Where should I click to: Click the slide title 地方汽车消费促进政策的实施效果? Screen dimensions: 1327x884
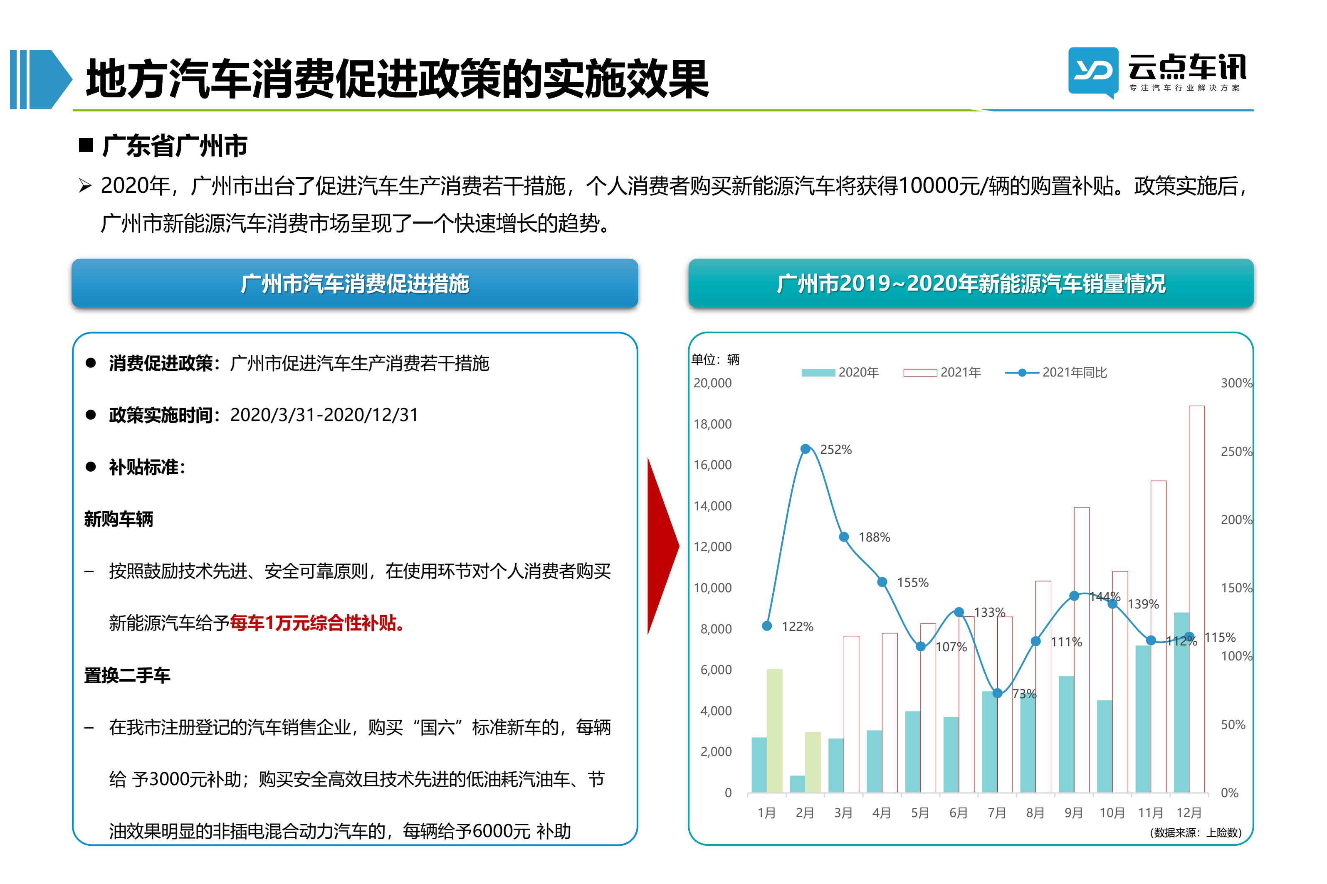[x=397, y=79]
